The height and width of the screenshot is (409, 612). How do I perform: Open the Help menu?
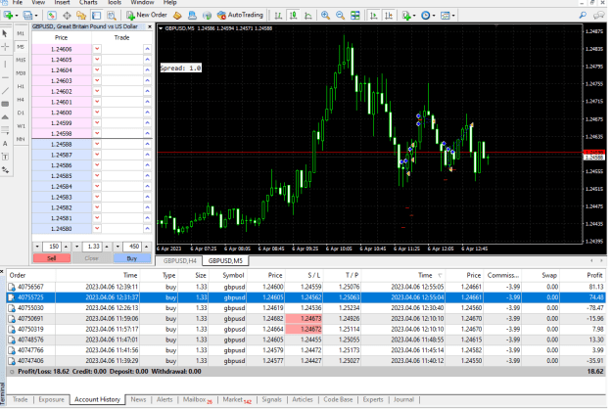[169, 2]
